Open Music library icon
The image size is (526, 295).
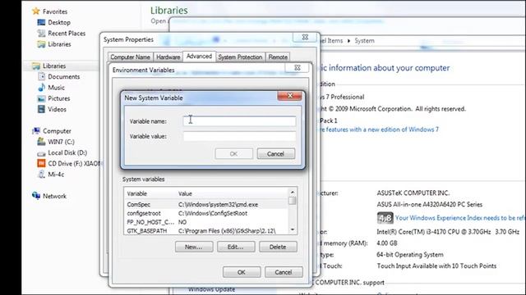tap(41, 88)
